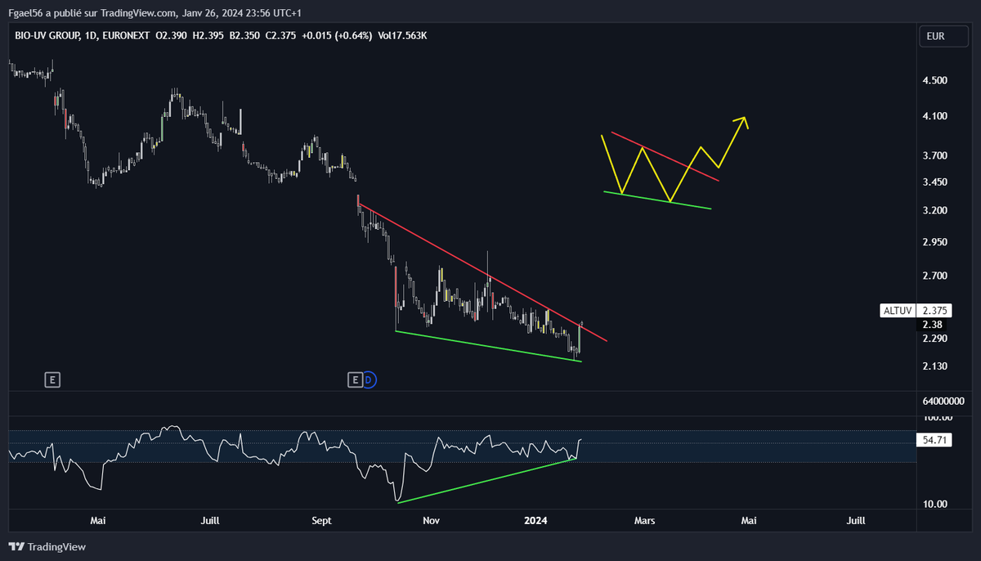The height and width of the screenshot is (561, 981).
Task: Click the 2.375 current price label
Action: (x=934, y=311)
